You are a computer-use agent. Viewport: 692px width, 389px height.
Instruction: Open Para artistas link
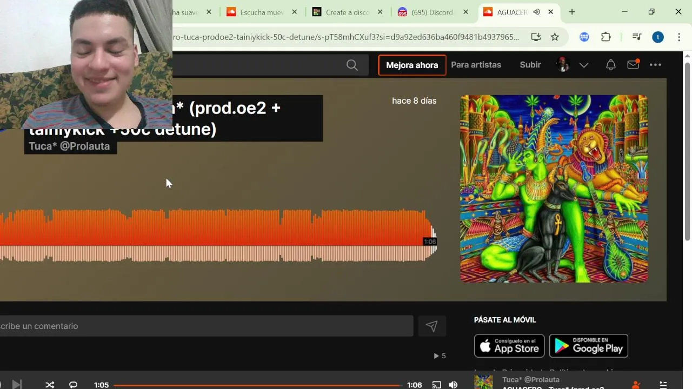tap(476, 65)
